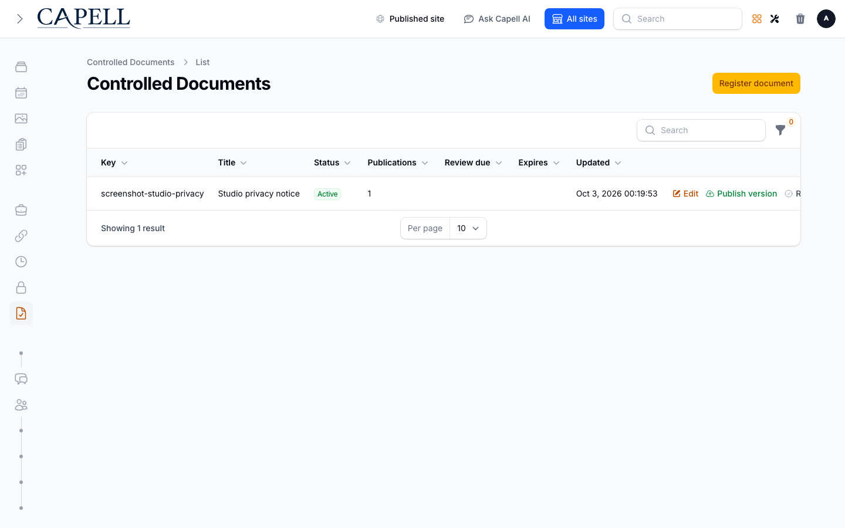Click the Capell logo
The width and height of the screenshot is (845, 528).
84,18
